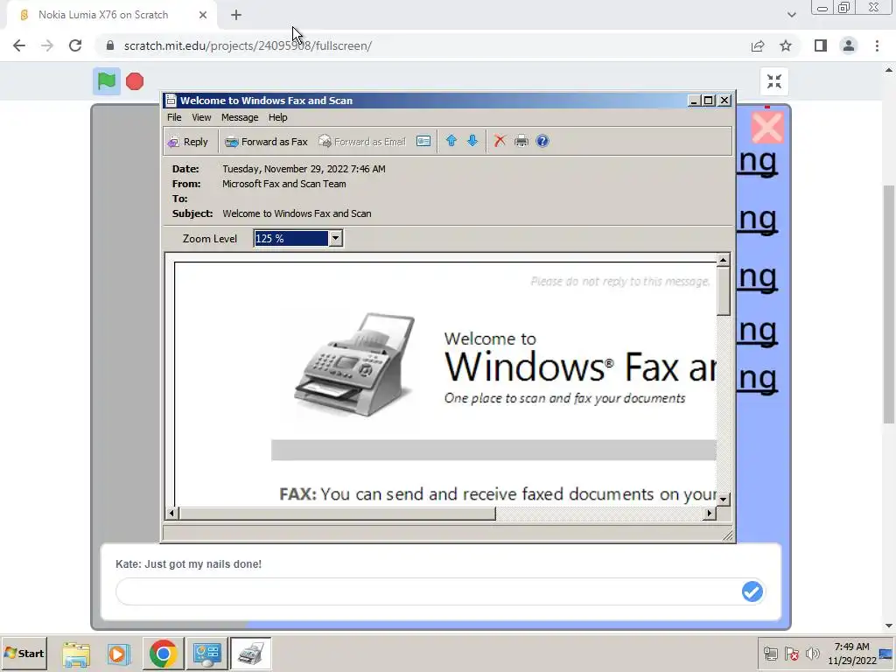The image size is (896, 672).
Task: Open the Message menu
Action: [240, 117]
